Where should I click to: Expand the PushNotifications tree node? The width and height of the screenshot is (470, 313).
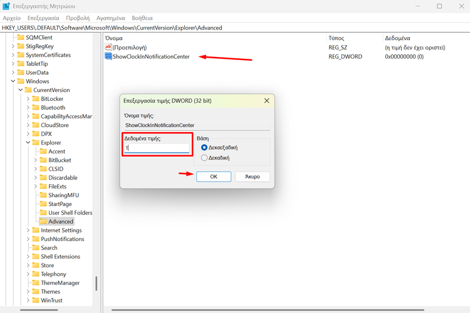click(28, 239)
